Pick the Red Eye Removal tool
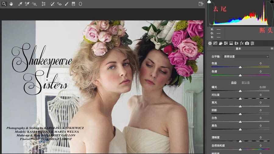 pyautogui.click(x=59, y=4)
